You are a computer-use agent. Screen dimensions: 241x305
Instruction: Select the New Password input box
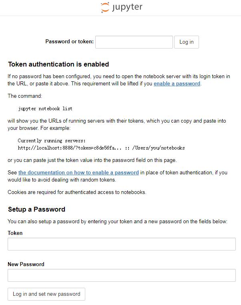(x=121, y=275)
